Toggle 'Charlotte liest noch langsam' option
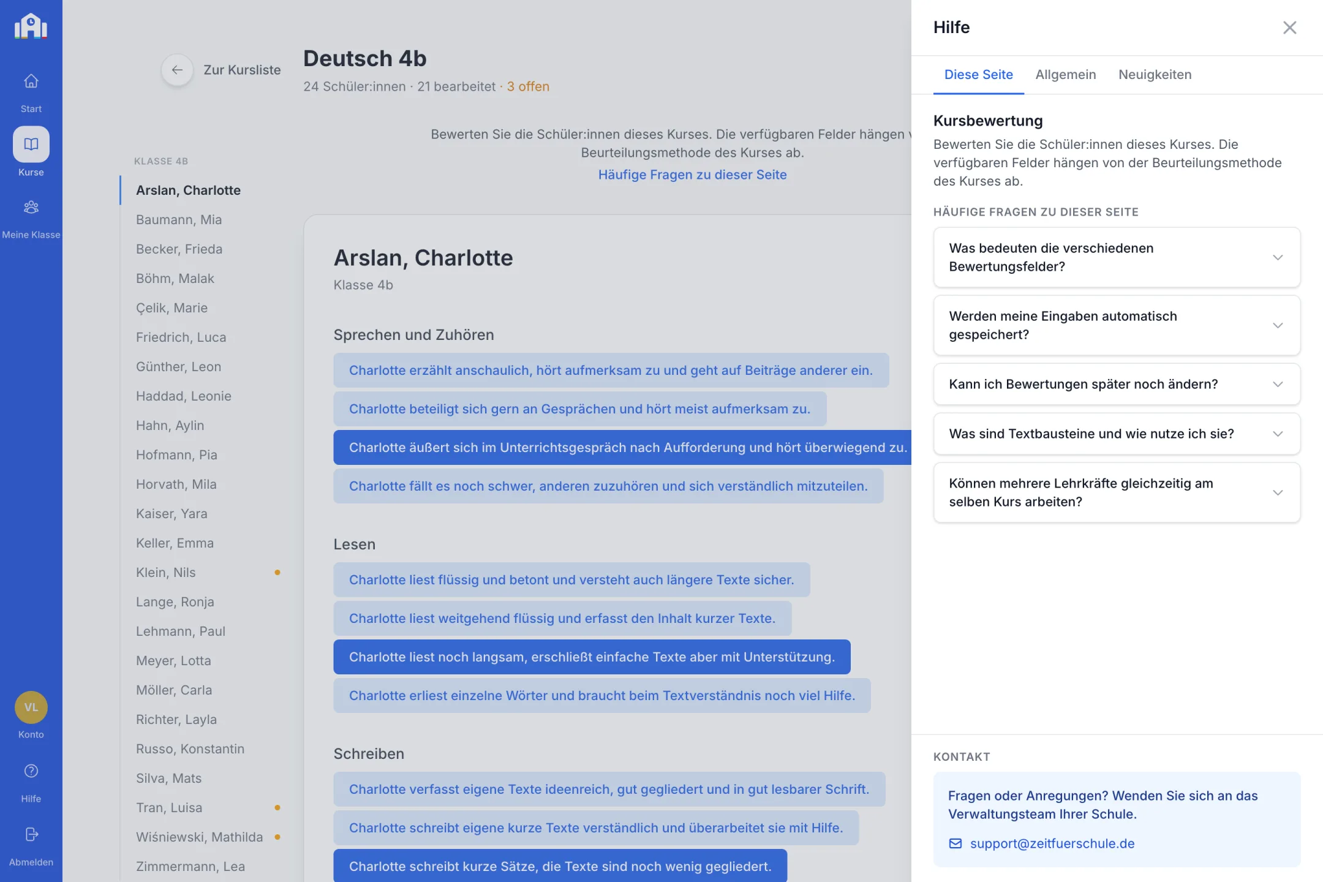Viewport: 1323px width, 882px height. point(592,657)
